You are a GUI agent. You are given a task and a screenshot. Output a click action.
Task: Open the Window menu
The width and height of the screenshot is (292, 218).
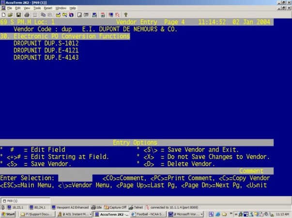(61, 8)
